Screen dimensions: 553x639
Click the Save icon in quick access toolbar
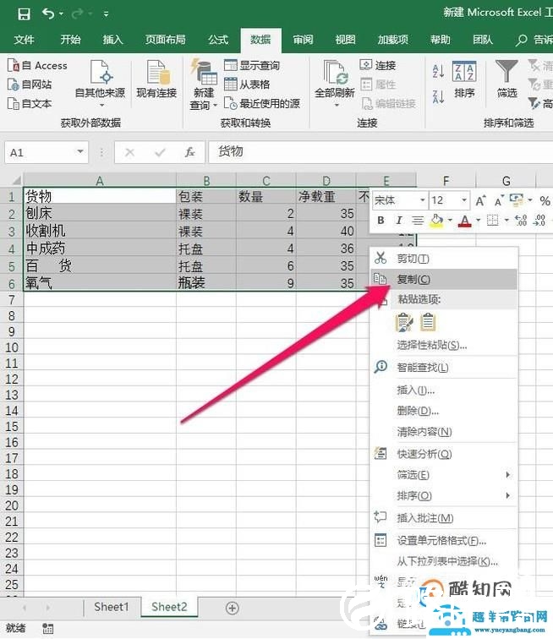click(24, 14)
